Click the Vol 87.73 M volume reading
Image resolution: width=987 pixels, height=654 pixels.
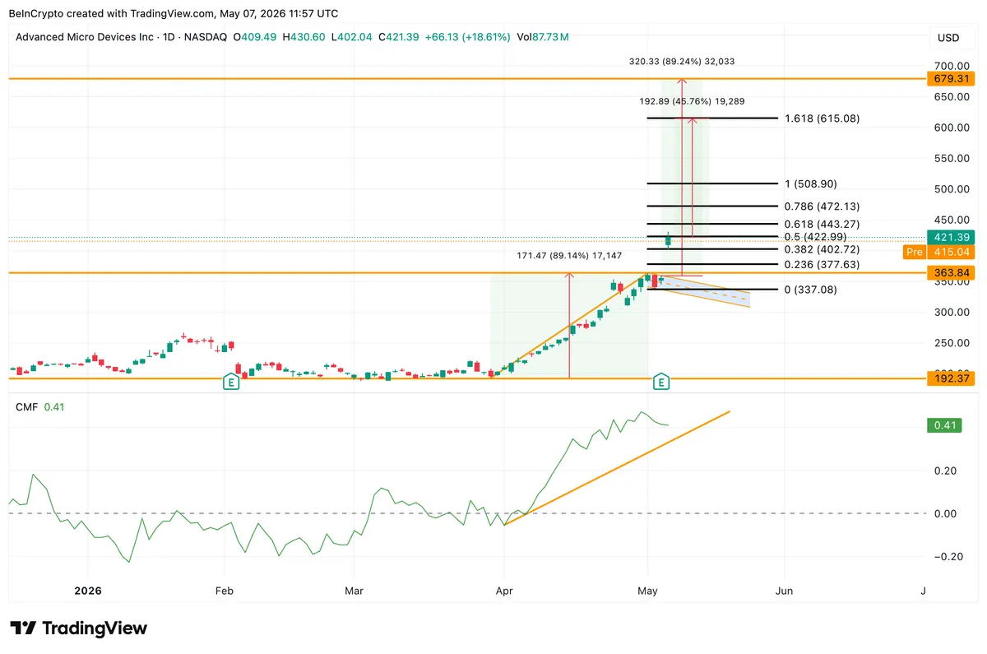click(541, 37)
